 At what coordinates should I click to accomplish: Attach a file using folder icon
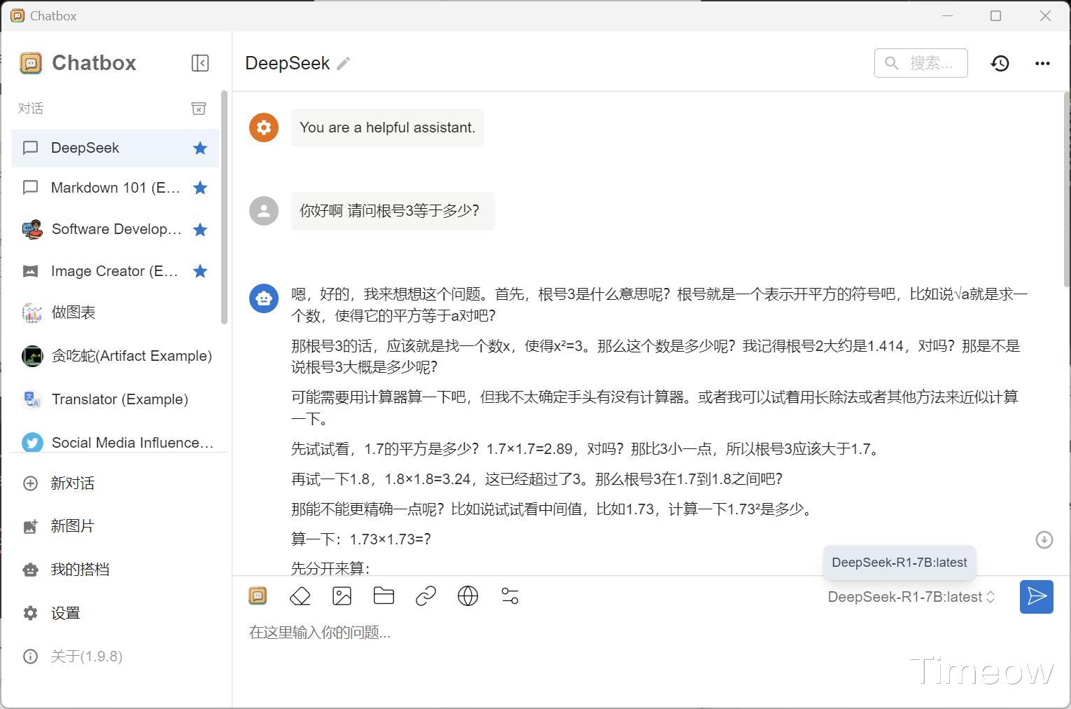coord(384,596)
